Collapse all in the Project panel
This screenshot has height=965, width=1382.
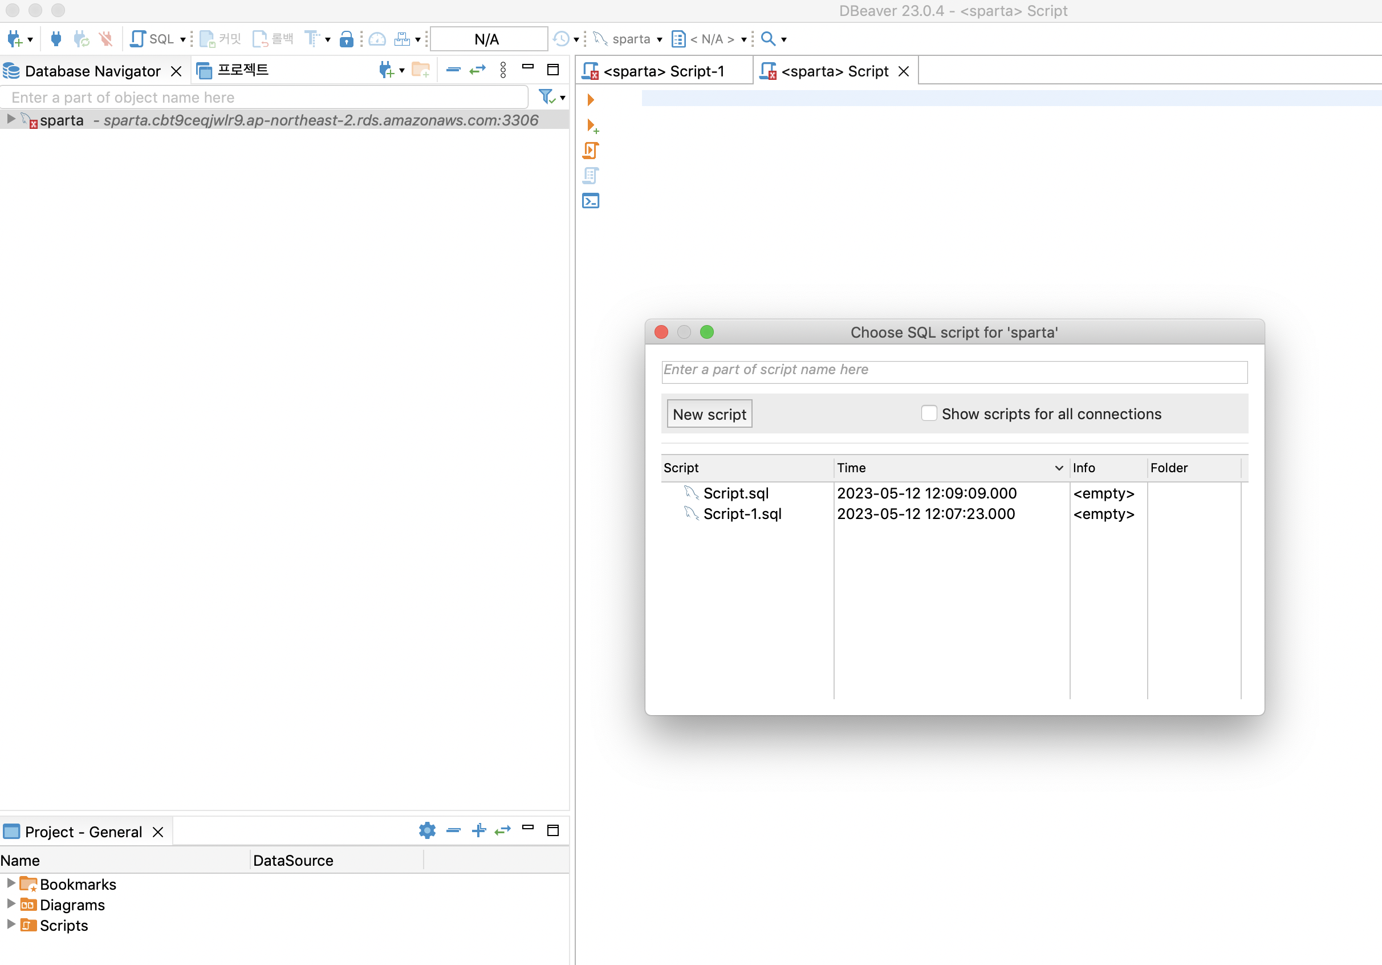pos(453,831)
